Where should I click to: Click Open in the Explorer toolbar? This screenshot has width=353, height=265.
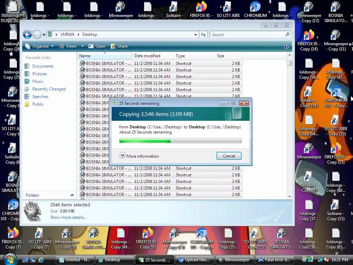[x=97, y=46]
